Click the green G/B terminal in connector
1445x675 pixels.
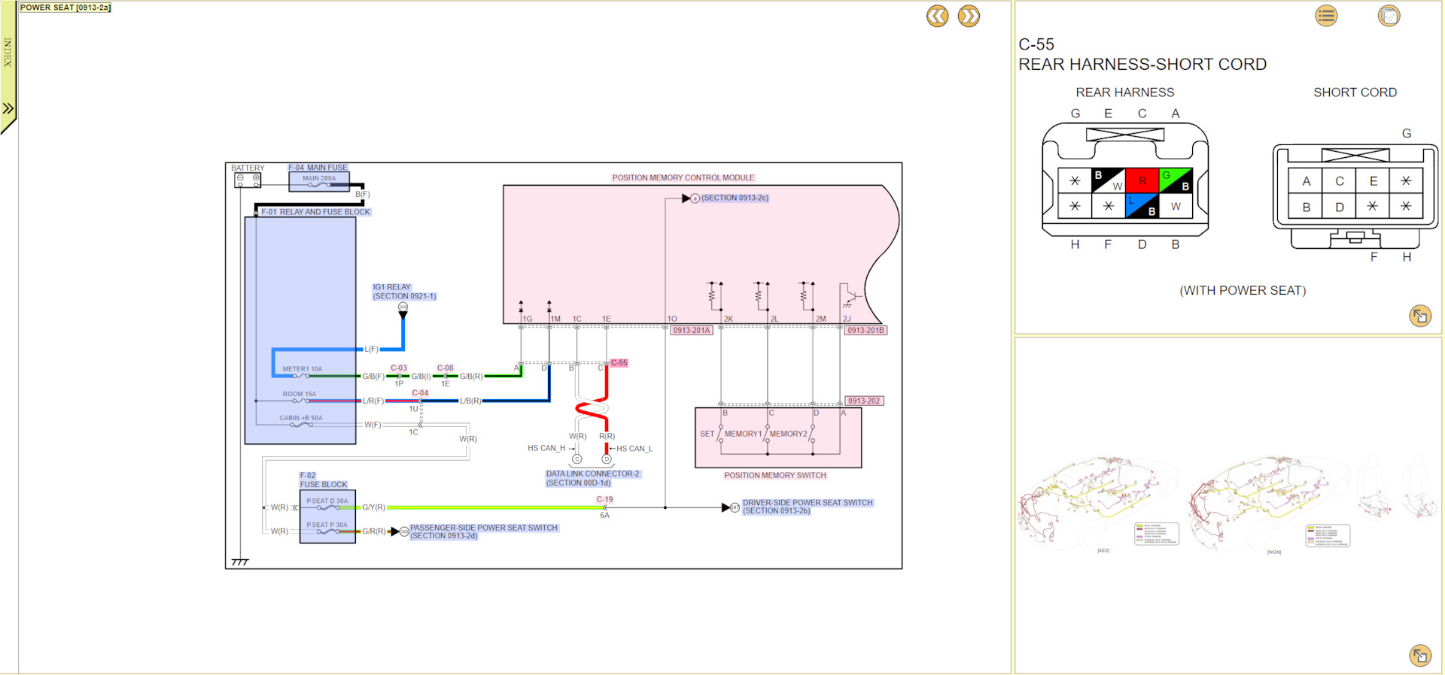click(1176, 181)
